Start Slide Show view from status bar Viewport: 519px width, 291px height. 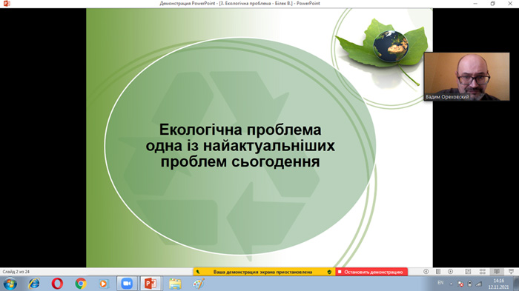(512, 272)
